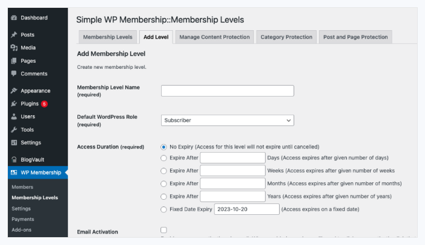The width and height of the screenshot is (425, 245).
Task: Select Expire After Days radio button
Action: point(163,158)
